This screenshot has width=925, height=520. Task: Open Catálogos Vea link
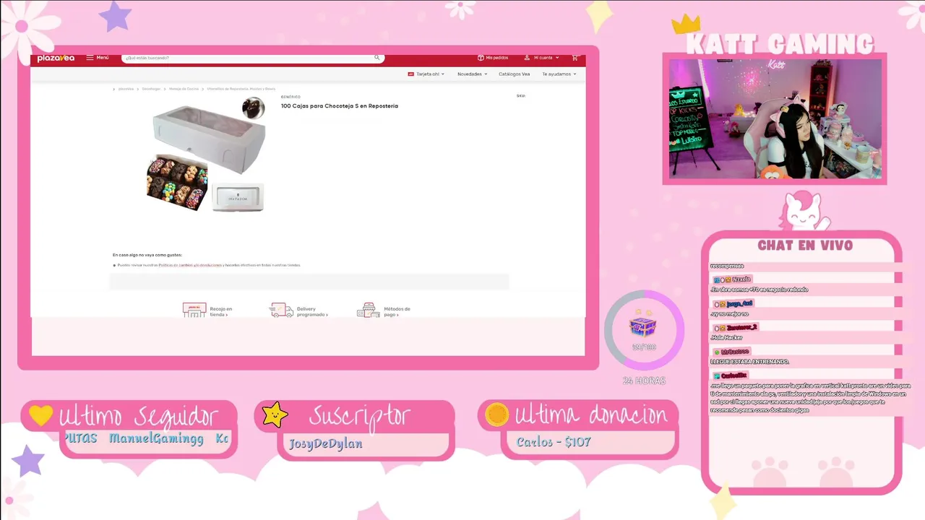coord(514,74)
